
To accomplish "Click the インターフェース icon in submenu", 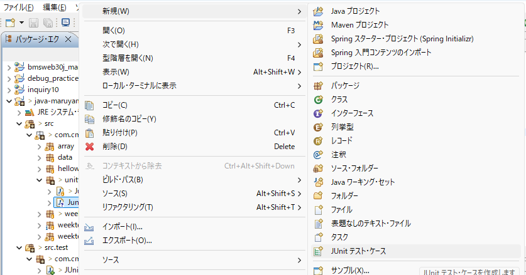I will [319, 113].
